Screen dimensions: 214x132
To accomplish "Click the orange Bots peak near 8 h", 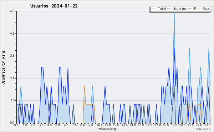I will coord(84,86).
